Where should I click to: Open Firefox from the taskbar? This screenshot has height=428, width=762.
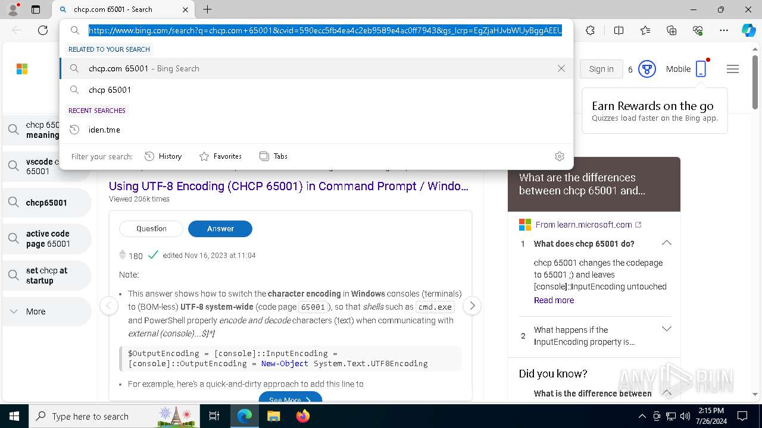click(x=302, y=416)
